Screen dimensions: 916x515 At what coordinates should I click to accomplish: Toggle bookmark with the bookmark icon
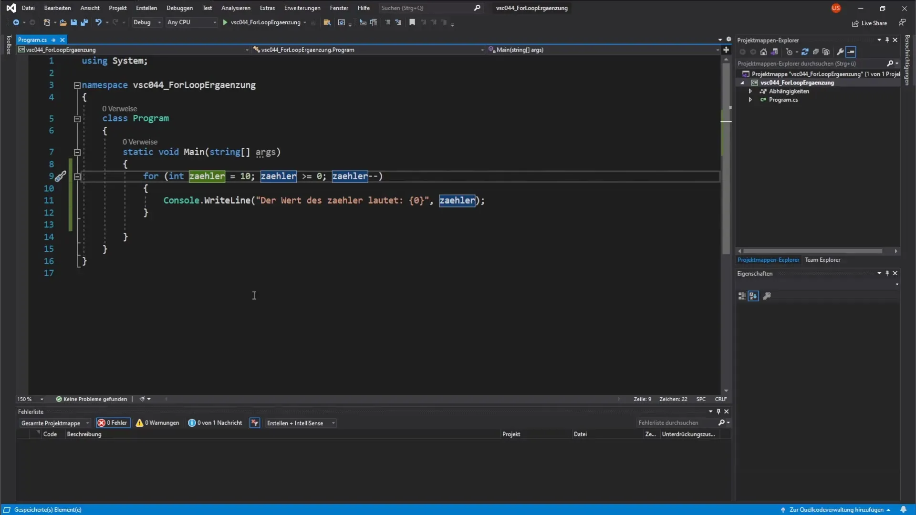[x=412, y=22]
